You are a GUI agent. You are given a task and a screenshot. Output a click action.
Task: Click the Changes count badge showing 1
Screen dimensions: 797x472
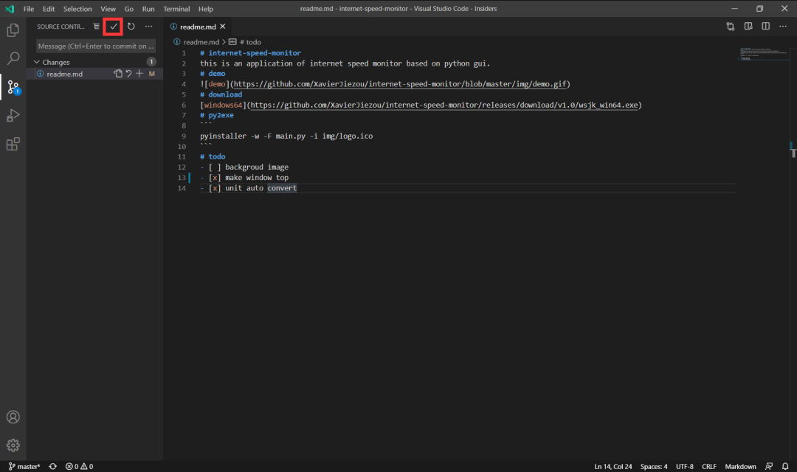[x=151, y=61]
